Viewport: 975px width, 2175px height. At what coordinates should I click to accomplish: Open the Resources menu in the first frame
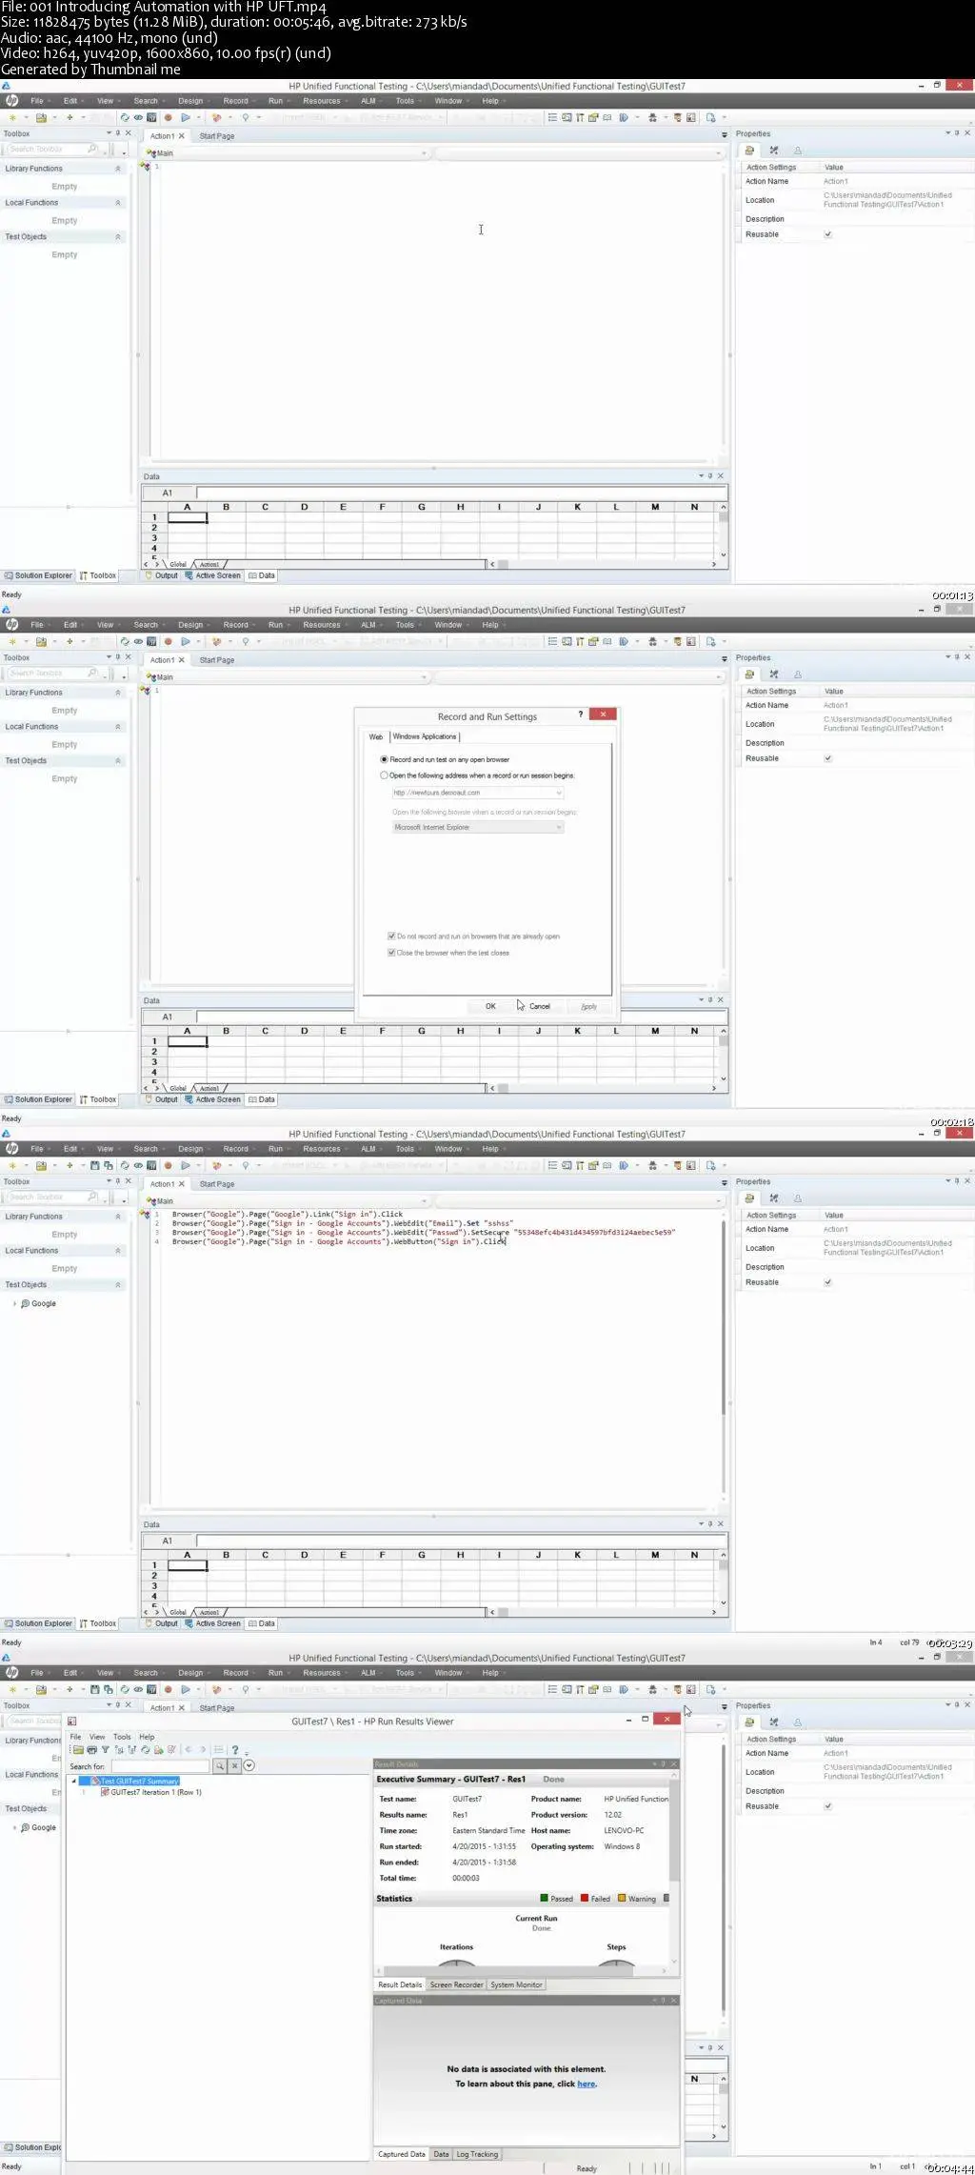pos(322,101)
